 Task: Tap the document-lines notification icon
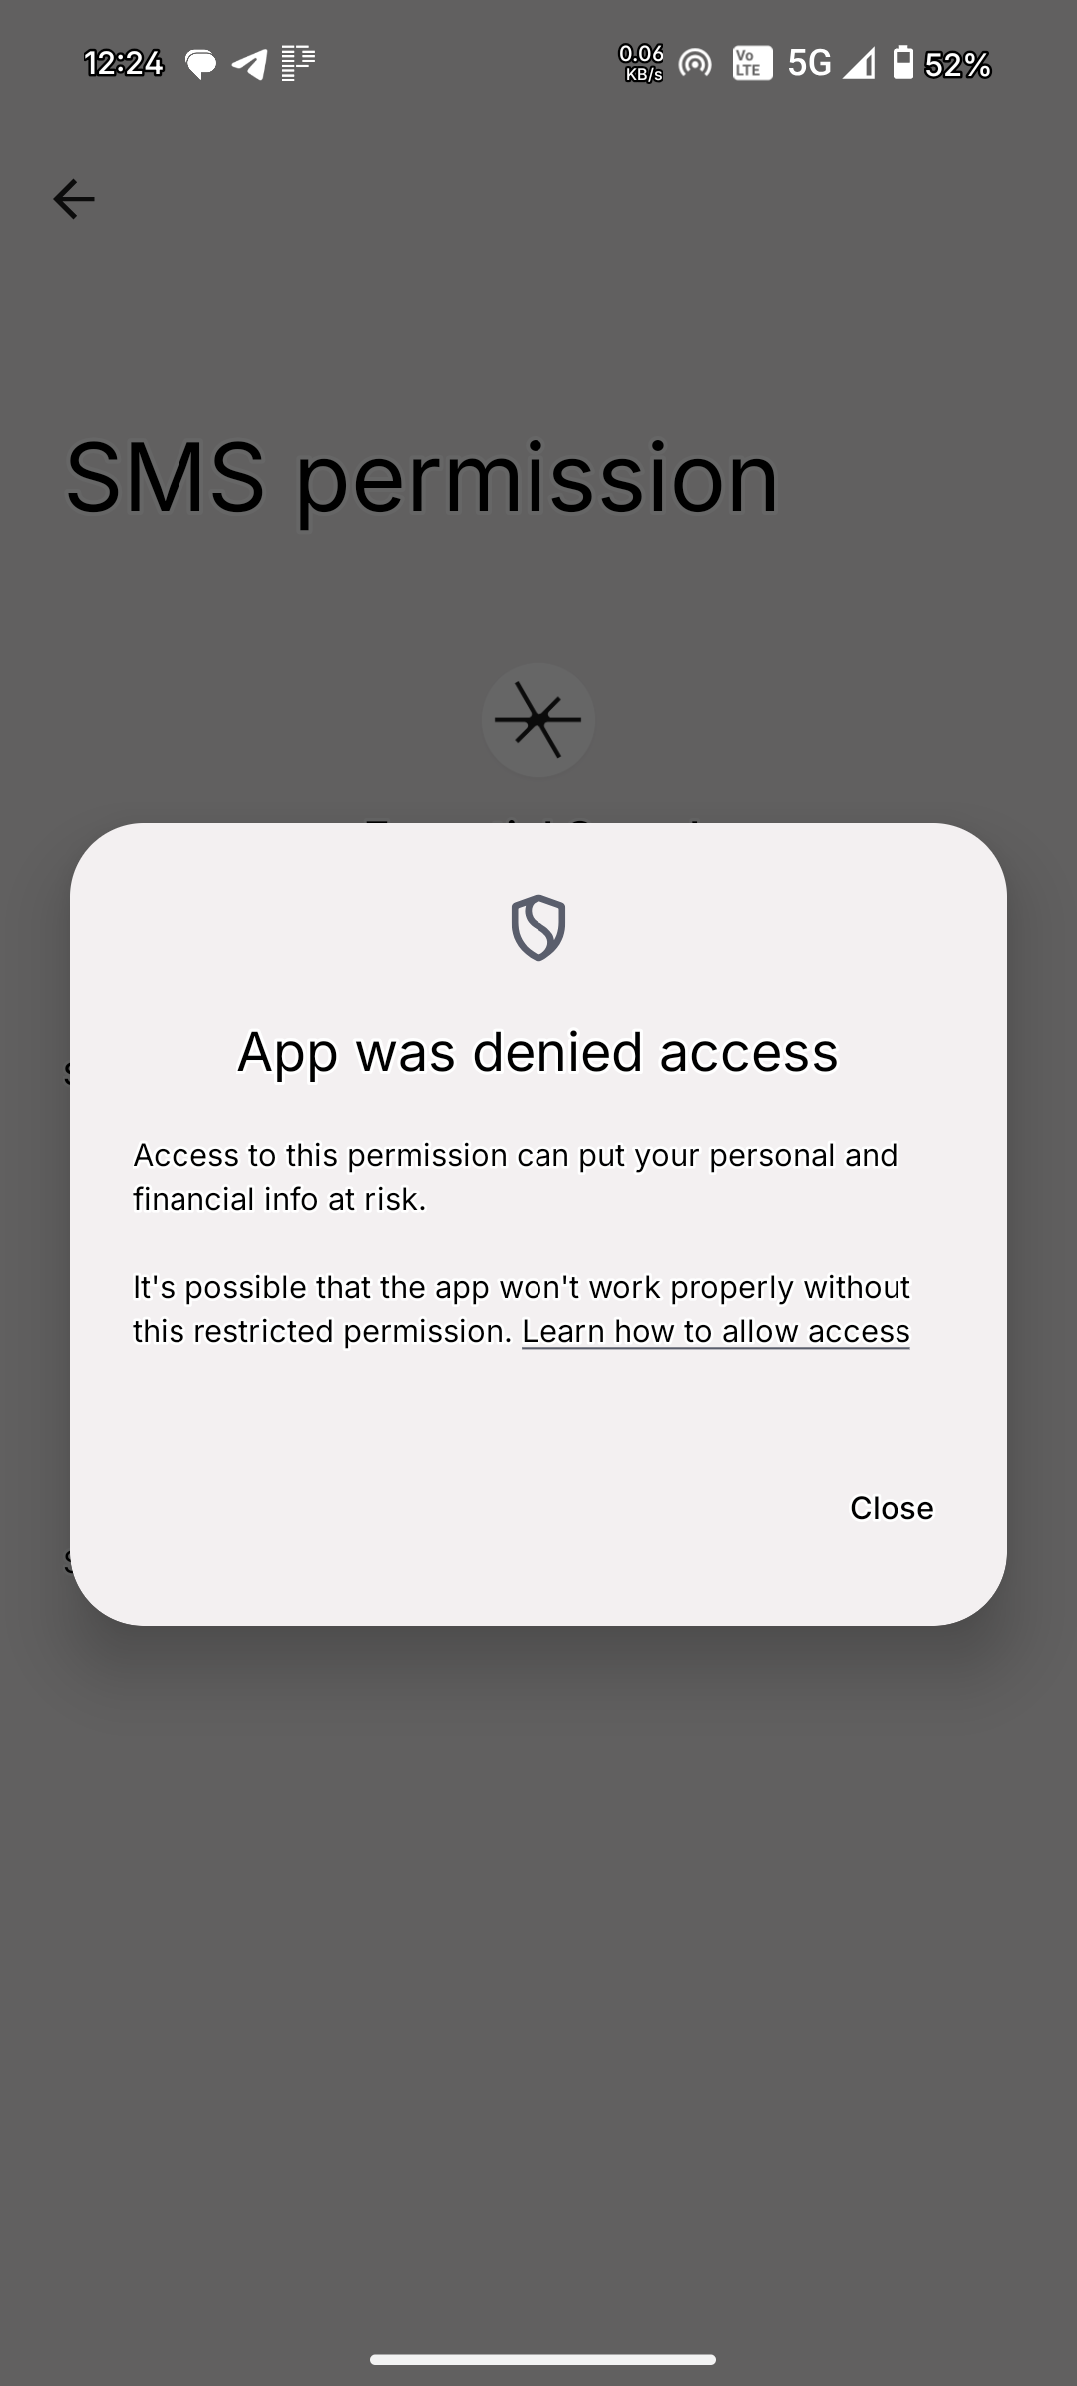pyautogui.click(x=298, y=63)
